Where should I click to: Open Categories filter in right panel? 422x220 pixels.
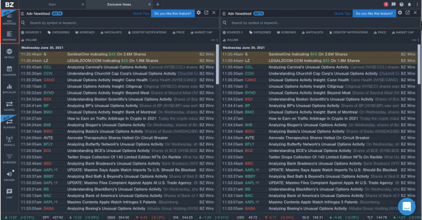click(260, 32)
